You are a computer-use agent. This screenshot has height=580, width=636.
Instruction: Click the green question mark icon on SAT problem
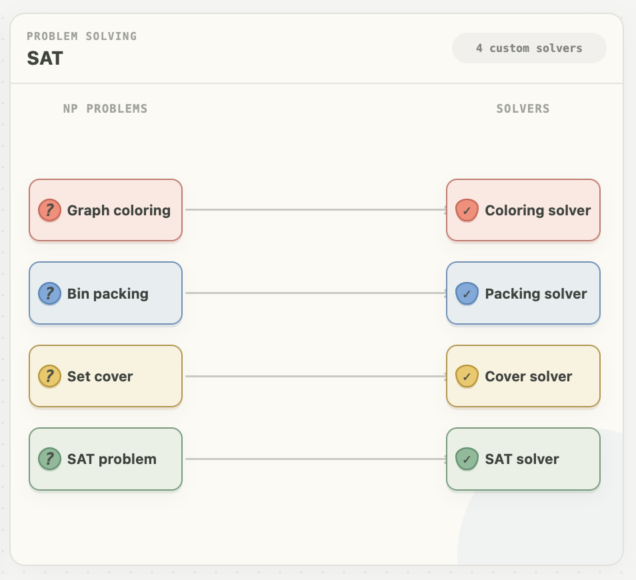click(x=49, y=459)
